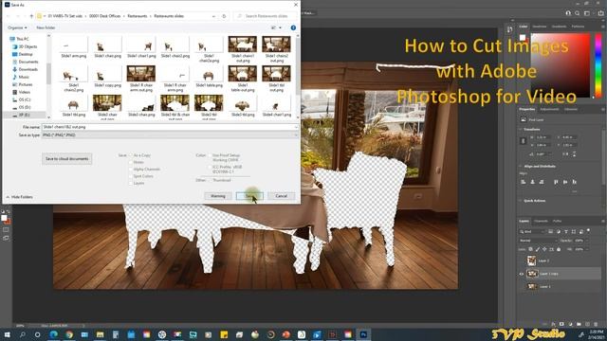The height and width of the screenshot is (341, 607).
Task: Open the change view dropdown
Action: (x=281, y=27)
